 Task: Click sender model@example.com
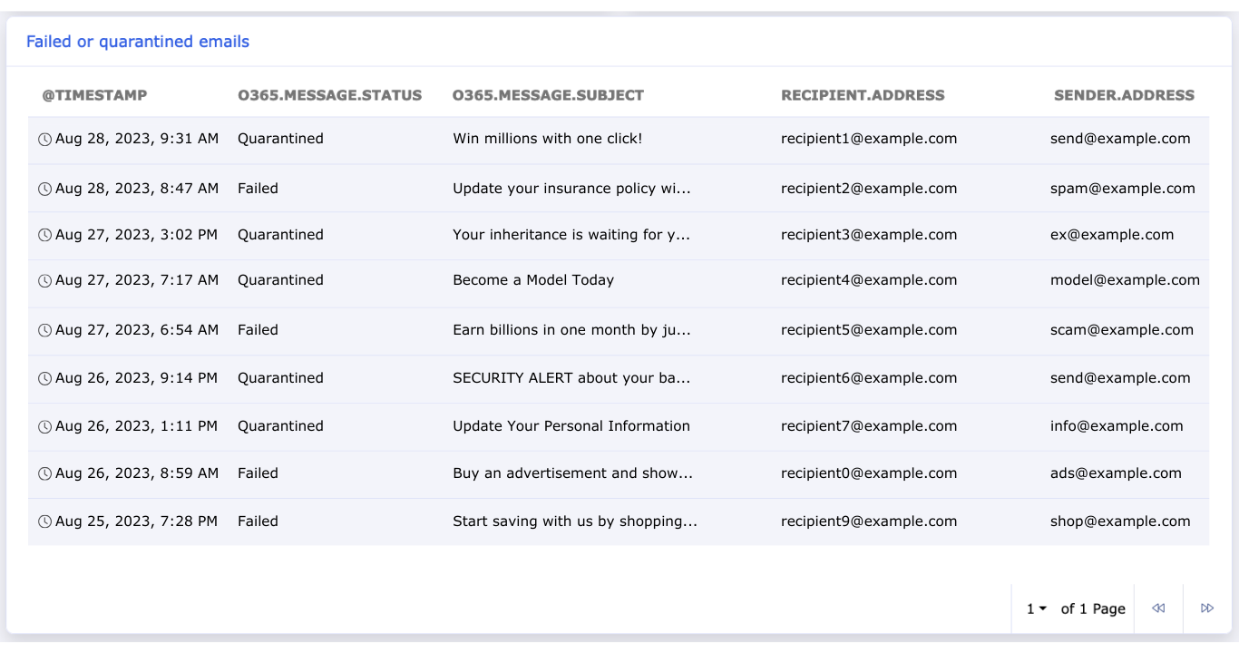(1126, 280)
